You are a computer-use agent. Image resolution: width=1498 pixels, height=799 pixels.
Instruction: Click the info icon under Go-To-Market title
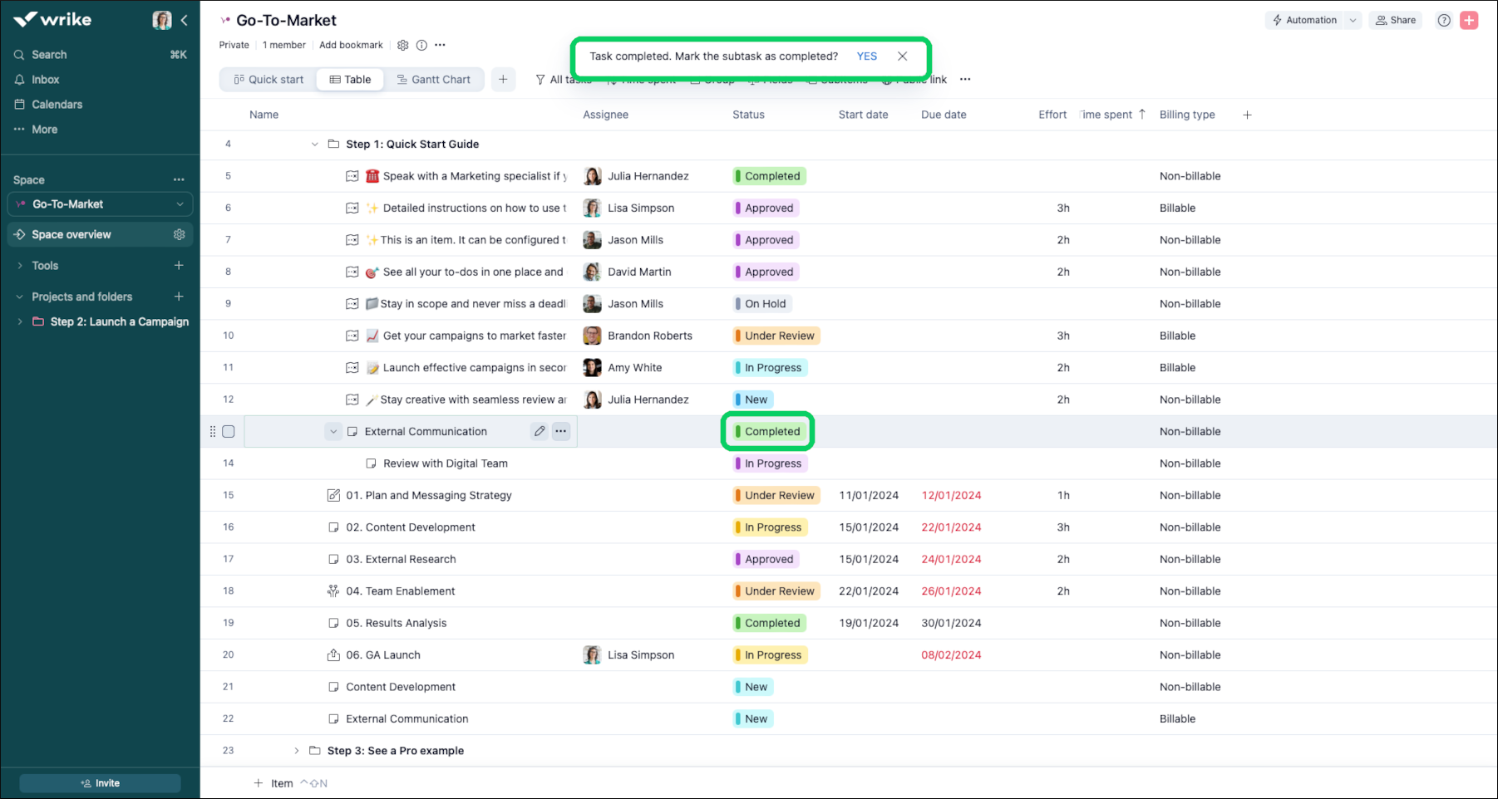pyautogui.click(x=421, y=45)
